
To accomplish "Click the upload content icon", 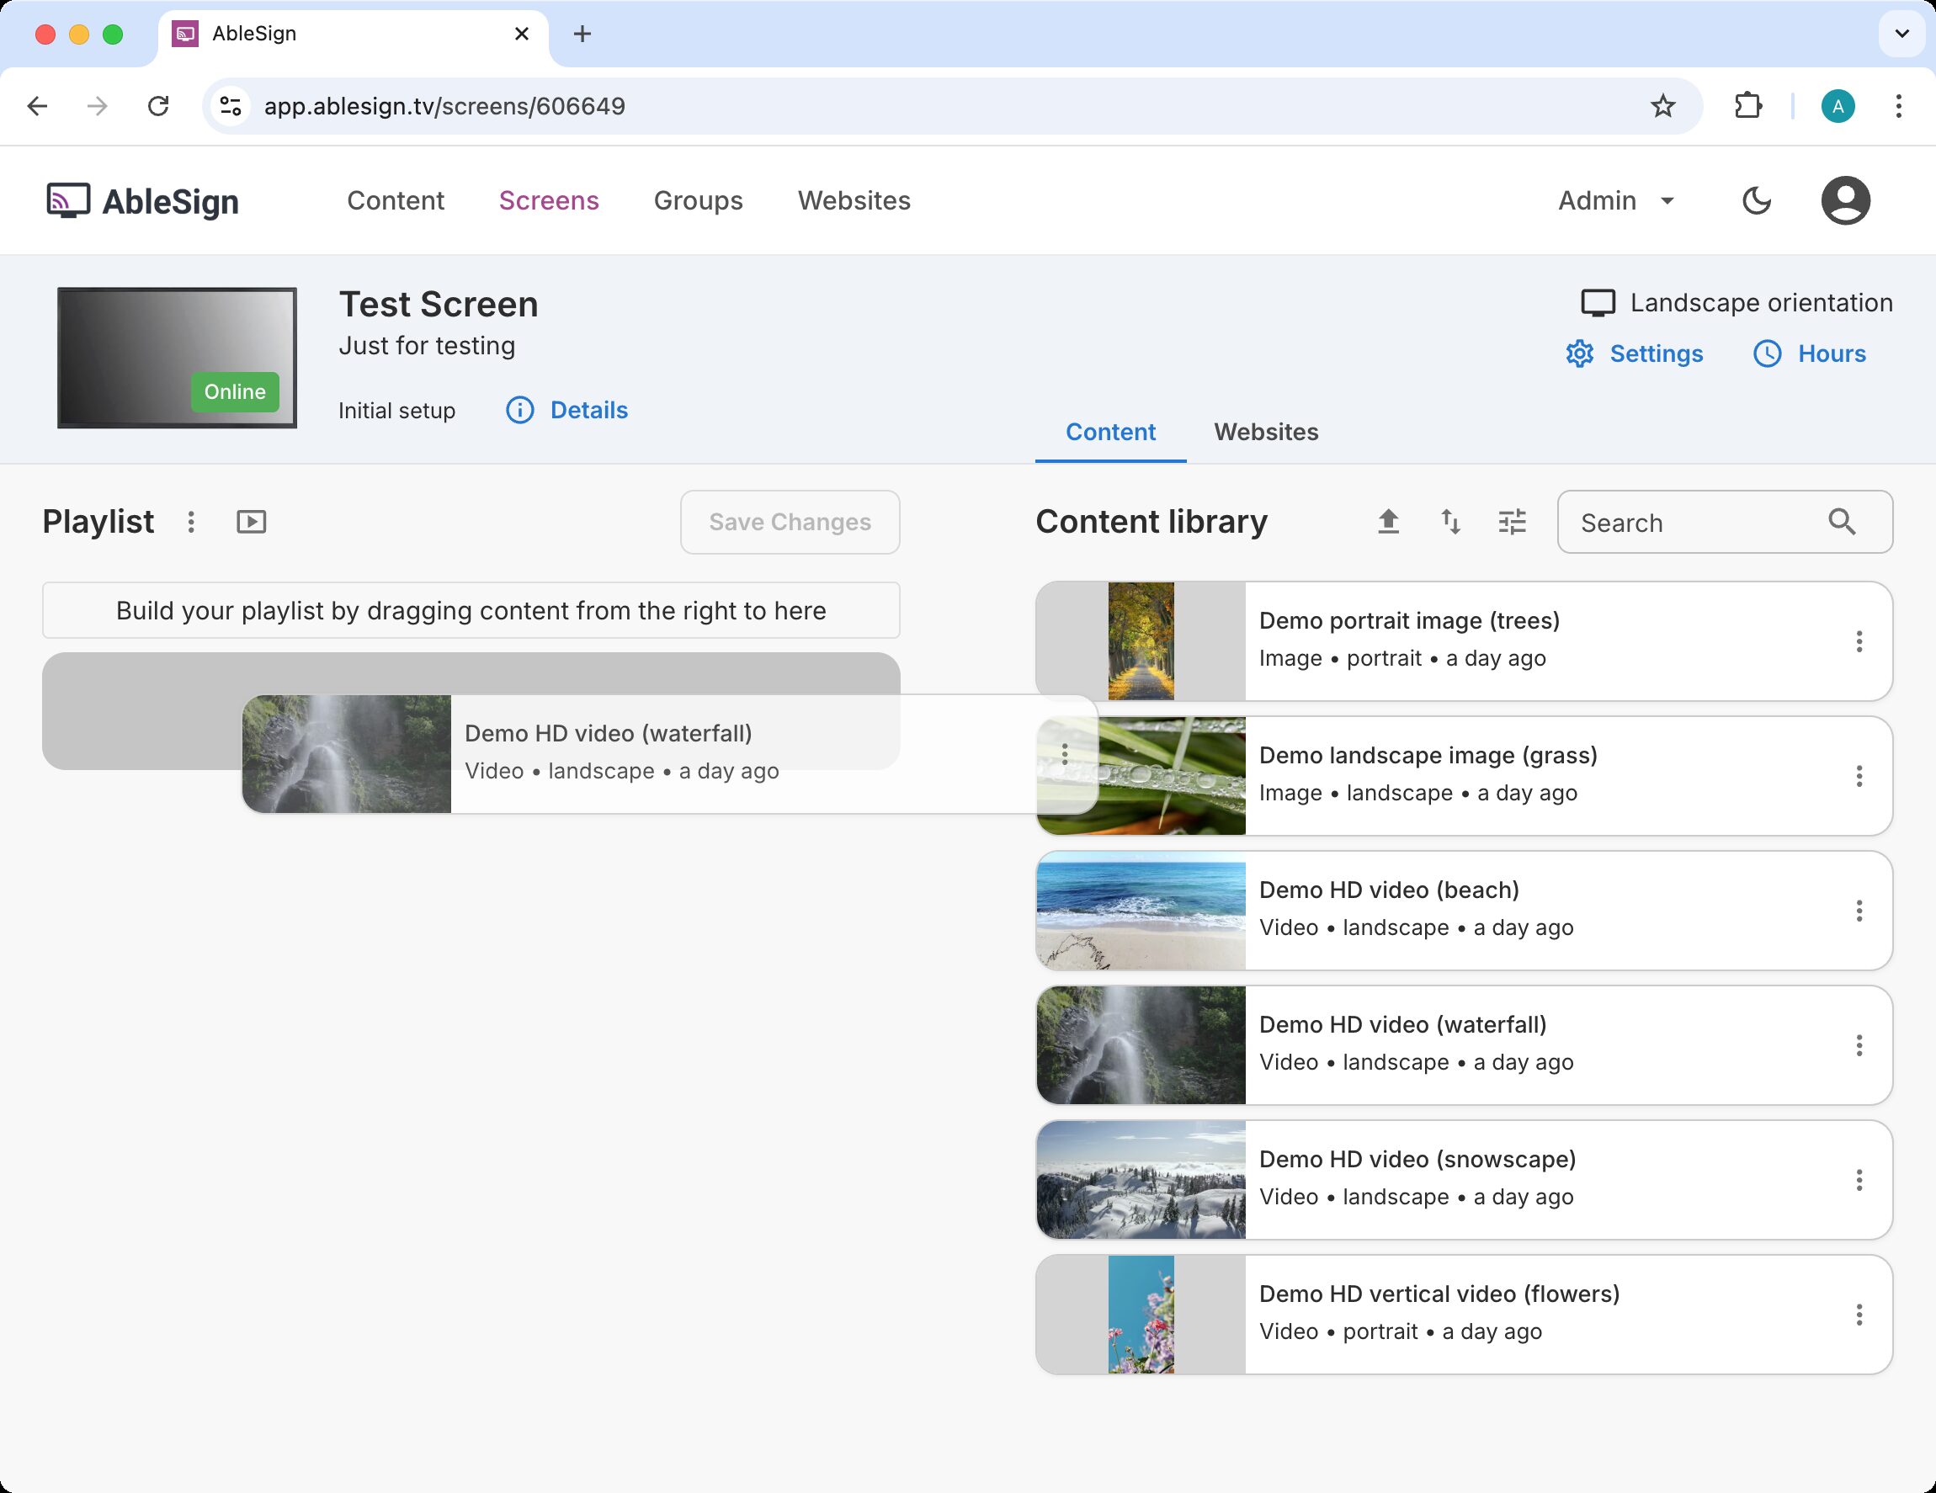I will (x=1388, y=522).
